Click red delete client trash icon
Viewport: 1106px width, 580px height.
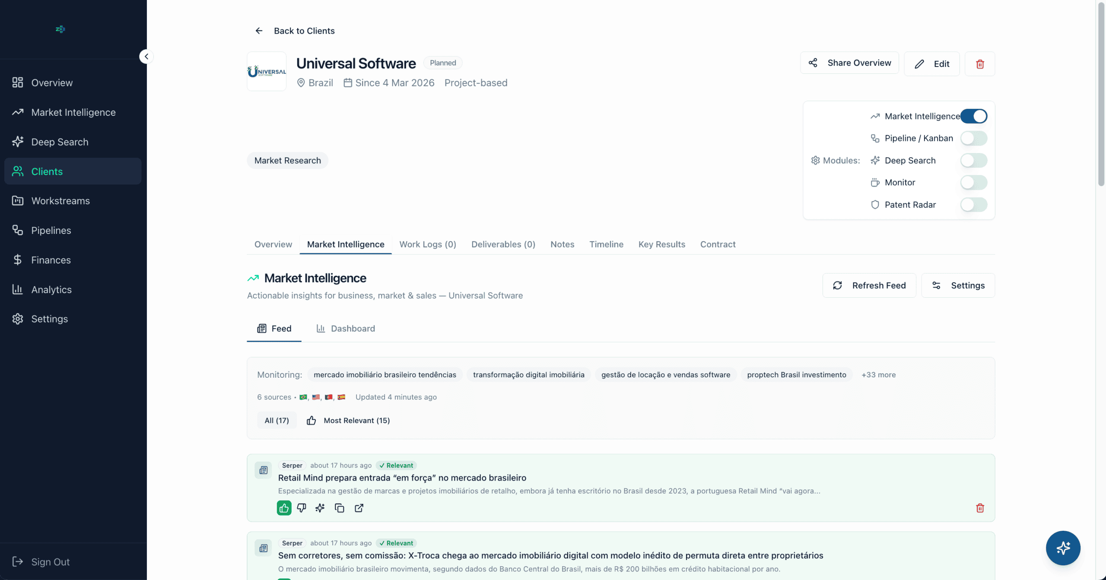980,64
